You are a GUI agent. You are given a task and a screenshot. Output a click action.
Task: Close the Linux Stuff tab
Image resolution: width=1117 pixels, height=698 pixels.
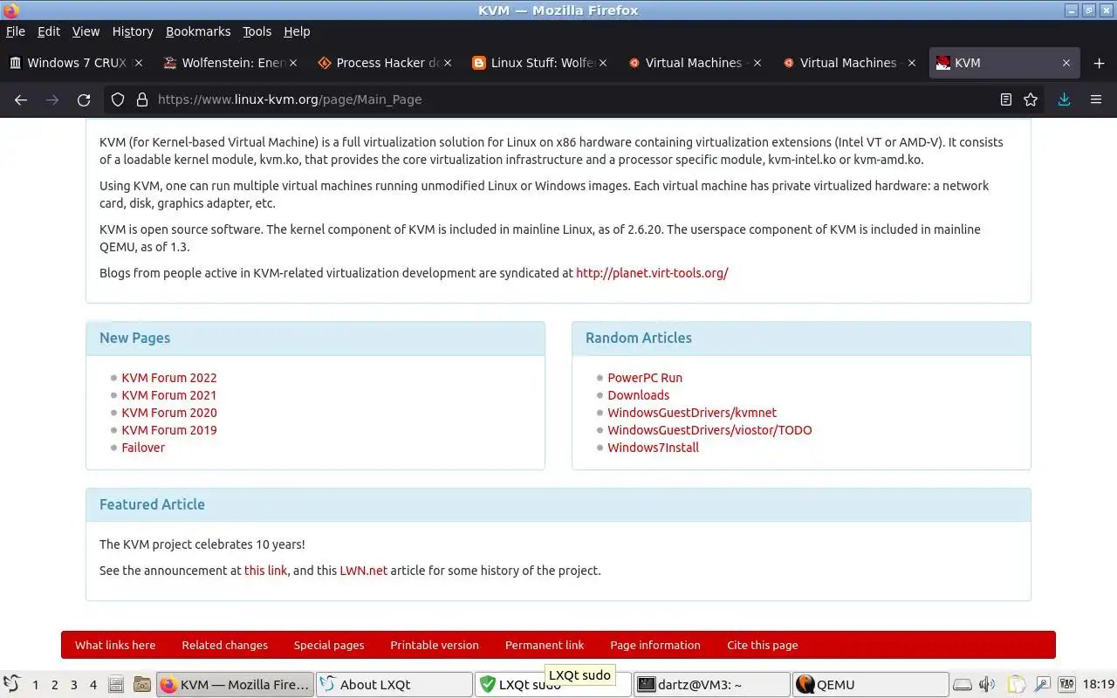click(603, 63)
